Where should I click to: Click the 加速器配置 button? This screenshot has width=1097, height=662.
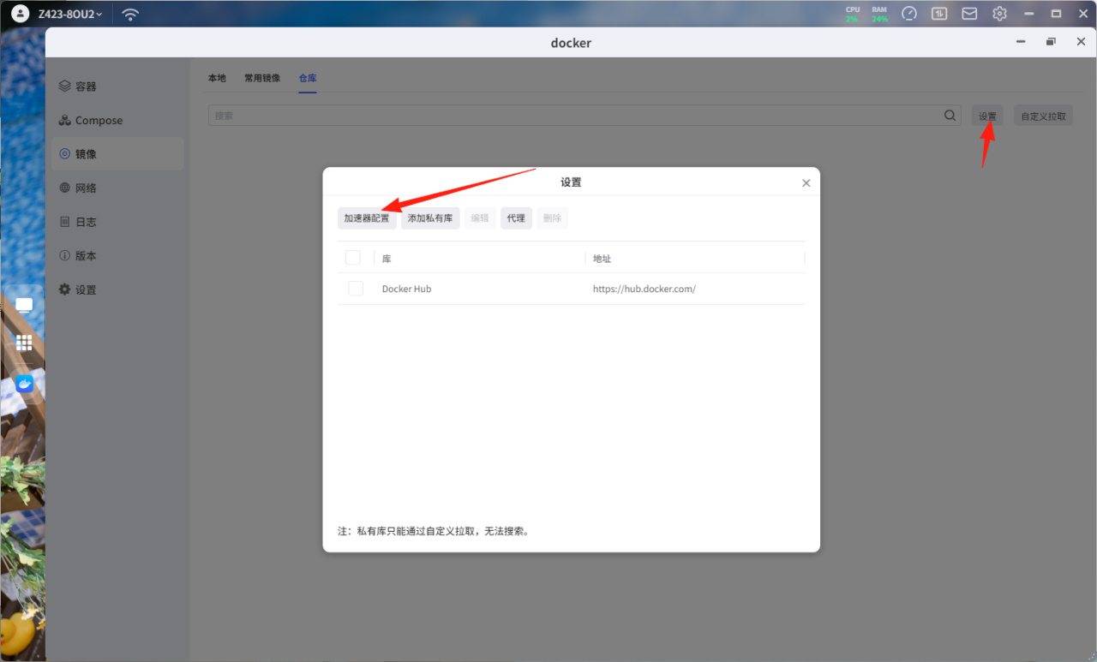367,218
